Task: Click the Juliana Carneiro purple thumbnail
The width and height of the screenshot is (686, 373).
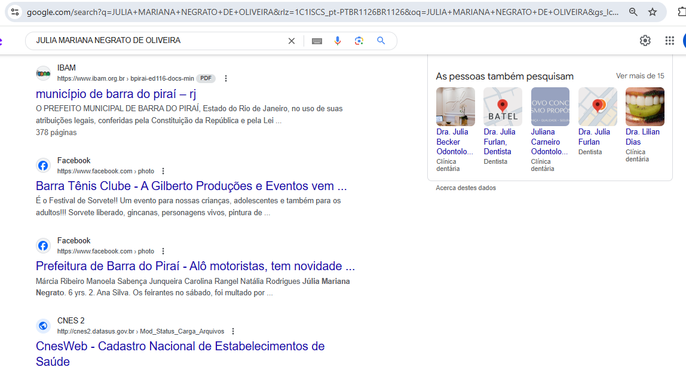Action: coord(550,106)
